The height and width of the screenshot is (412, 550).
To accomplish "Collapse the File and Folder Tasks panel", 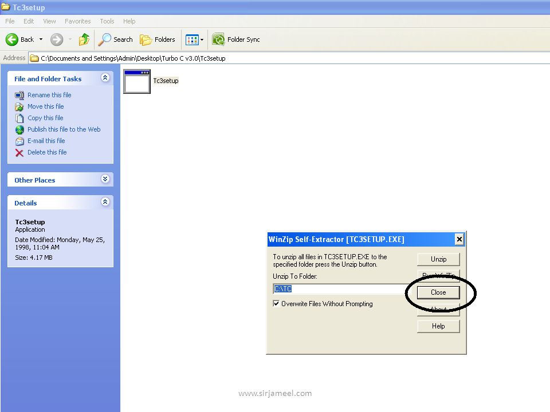I will click(x=105, y=78).
